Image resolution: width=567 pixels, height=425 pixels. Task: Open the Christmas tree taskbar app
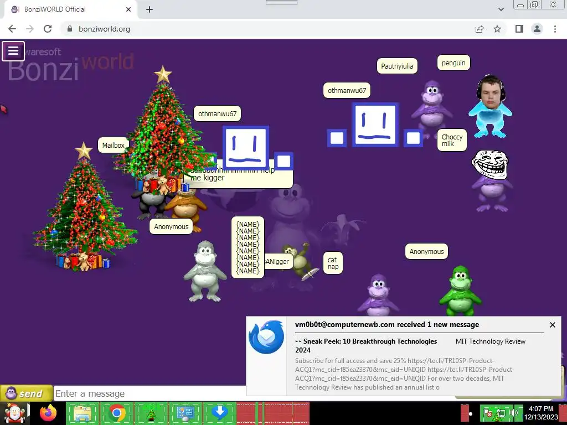tap(151, 413)
